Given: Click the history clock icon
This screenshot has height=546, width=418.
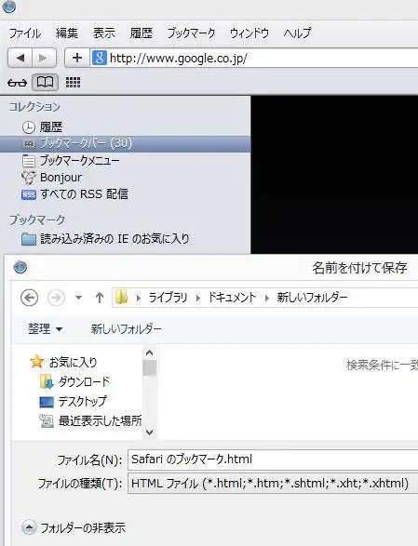Looking at the screenshot, I should (x=29, y=127).
